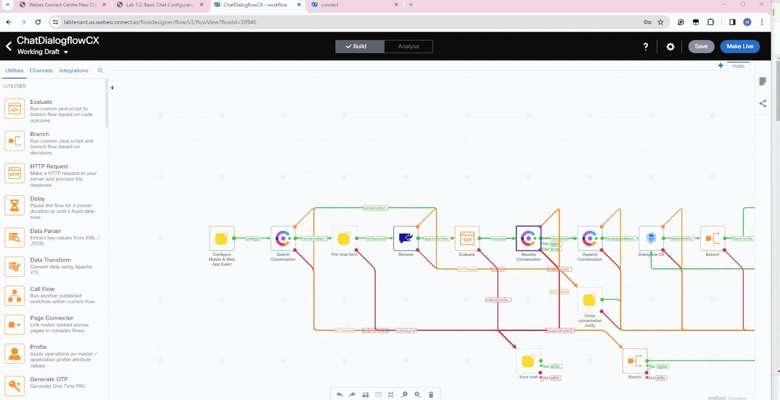Open the browser extensions puzzle icon
The width and height of the screenshot is (780, 400).
[710, 22]
